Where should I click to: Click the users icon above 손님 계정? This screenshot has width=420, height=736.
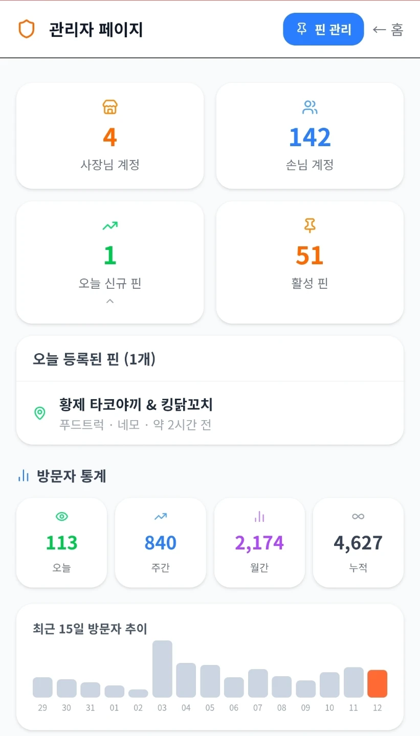click(310, 107)
